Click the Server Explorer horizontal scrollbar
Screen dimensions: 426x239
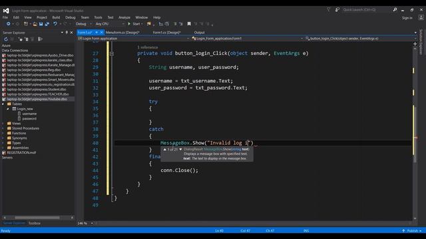pos(38,218)
